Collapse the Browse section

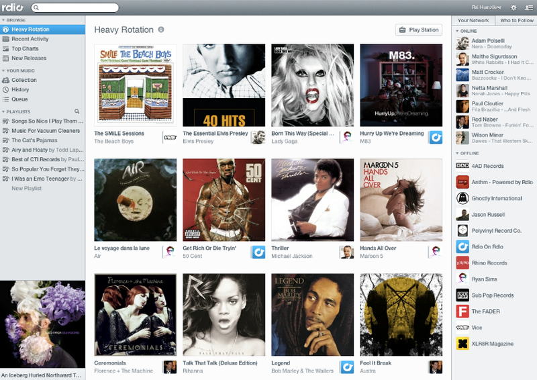click(x=3, y=20)
